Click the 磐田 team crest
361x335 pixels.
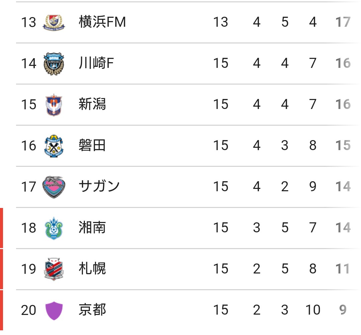(54, 146)
